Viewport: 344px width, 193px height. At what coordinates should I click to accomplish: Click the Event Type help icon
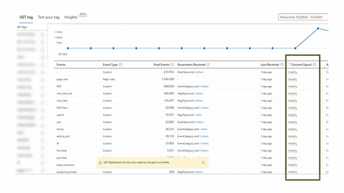click(121, 65)
